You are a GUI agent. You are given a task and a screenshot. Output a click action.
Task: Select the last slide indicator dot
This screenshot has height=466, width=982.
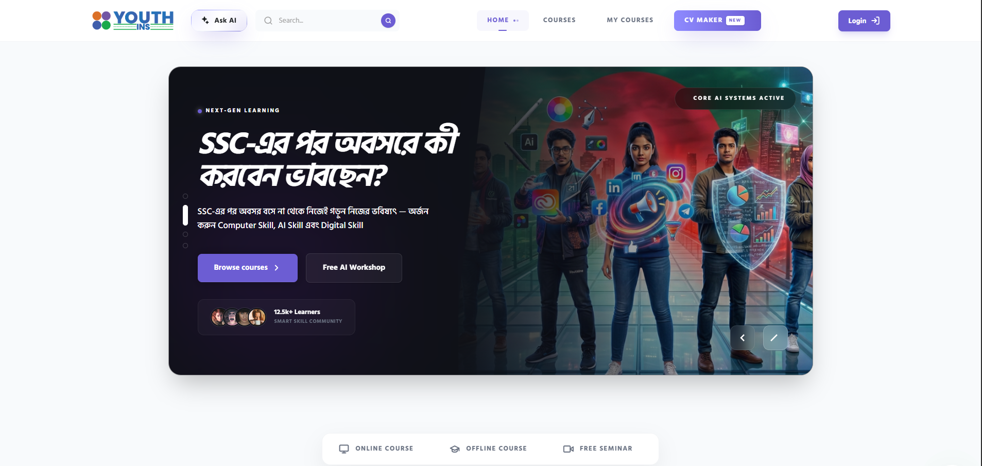pyautogui.click(x=185, y=246)
